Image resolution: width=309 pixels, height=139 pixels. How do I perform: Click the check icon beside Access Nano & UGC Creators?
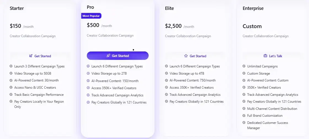[11, 88]
